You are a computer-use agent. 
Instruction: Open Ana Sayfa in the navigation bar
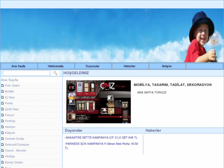[19, 66]
